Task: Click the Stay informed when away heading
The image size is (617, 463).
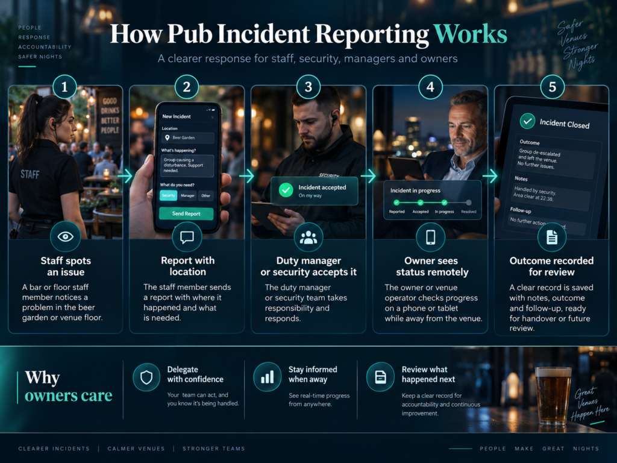Action: pyautogui.click(x=313, y=374)
